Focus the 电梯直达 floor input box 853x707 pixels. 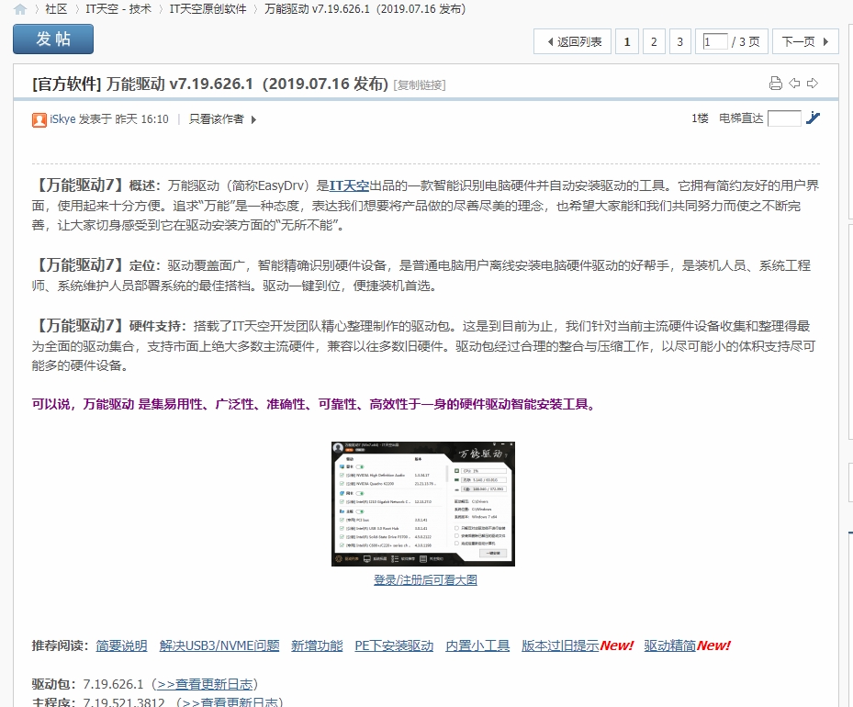point(784,118)
